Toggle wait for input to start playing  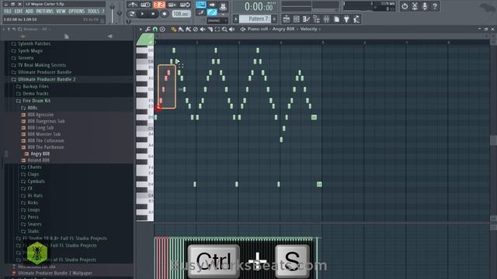[145, 5]
